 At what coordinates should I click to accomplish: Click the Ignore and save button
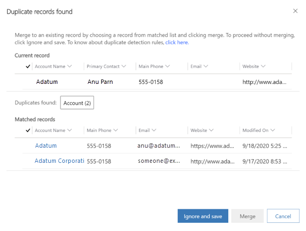coord(203,216)
